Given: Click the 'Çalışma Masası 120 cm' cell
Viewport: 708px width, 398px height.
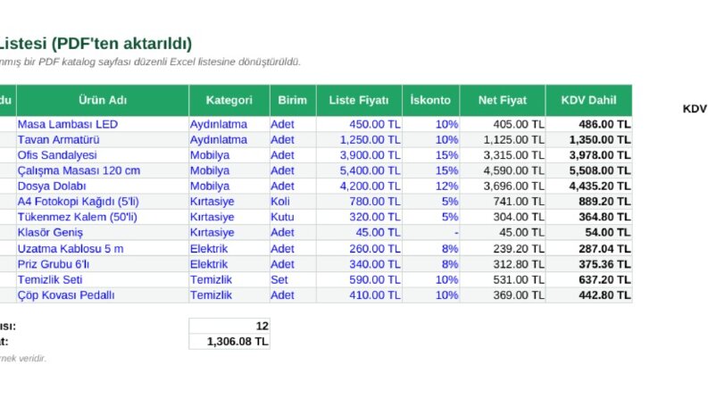Looking at the screenshot, I should [103, 170].
